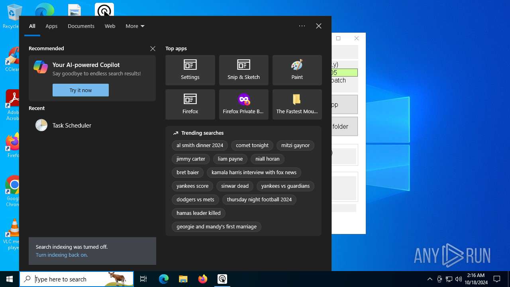This screenshot has width=510, height=287.
Task: Select the green value field in background window
Action: click(345, 73)
